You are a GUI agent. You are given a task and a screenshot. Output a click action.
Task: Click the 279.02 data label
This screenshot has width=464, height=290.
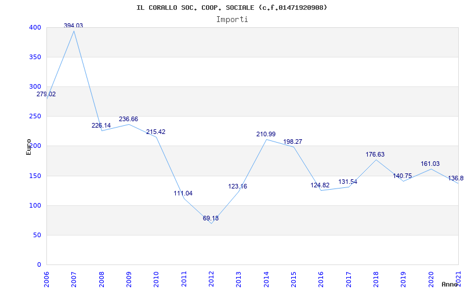point(46,95)
